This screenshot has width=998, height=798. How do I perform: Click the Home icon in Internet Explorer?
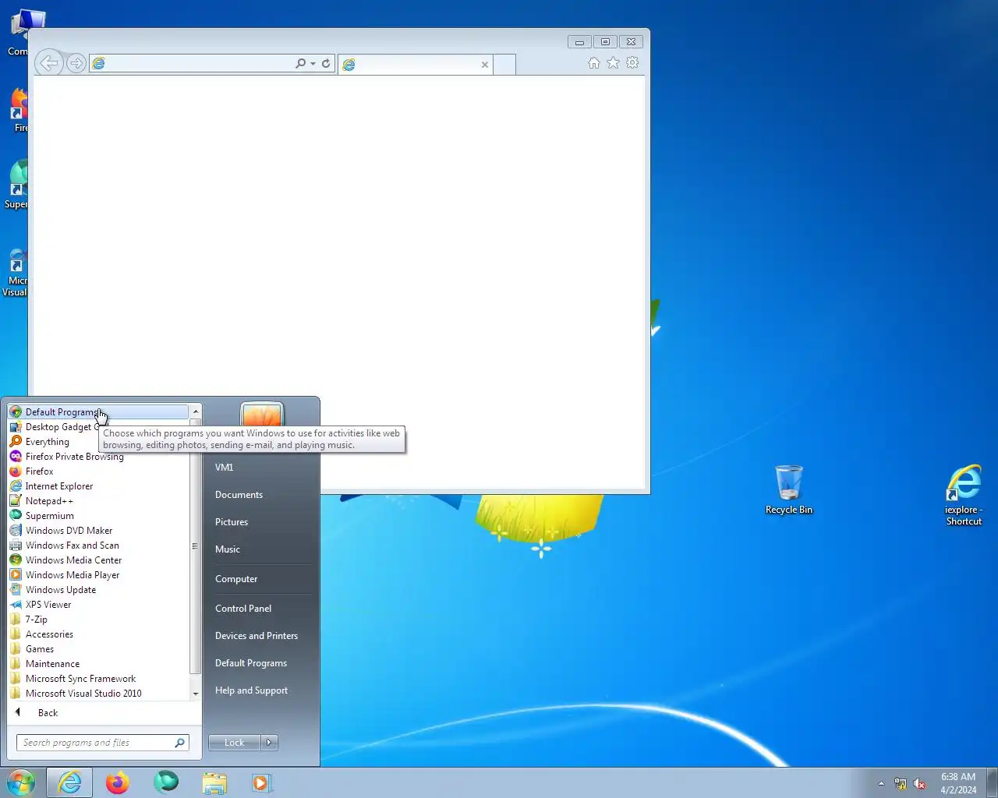[594, 63]
